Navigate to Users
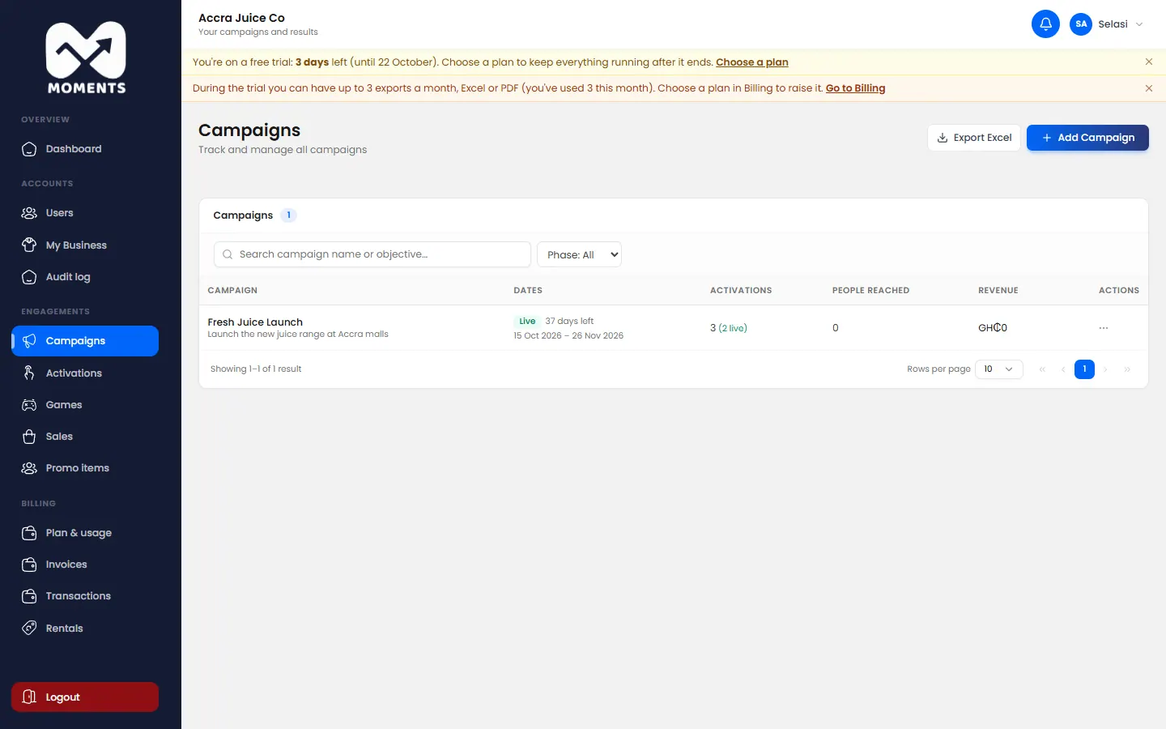This screenshot has height=729, width=1166. pos(85,213)
